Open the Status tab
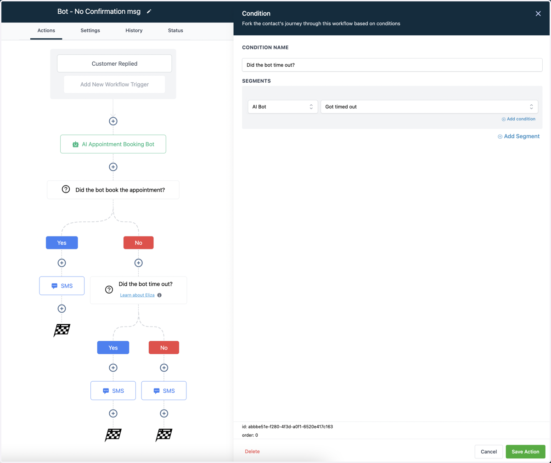The height and width of the screenshot is (463, 551). pos(175,30)
